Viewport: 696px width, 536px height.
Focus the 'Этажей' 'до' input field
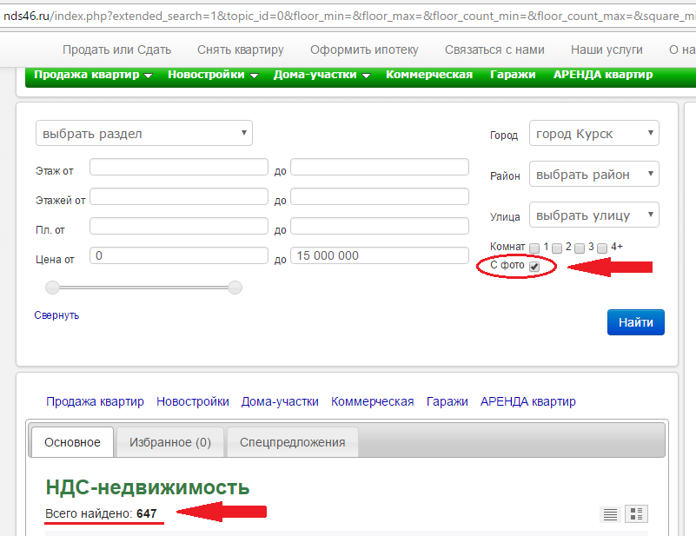[x=380, y=196]
